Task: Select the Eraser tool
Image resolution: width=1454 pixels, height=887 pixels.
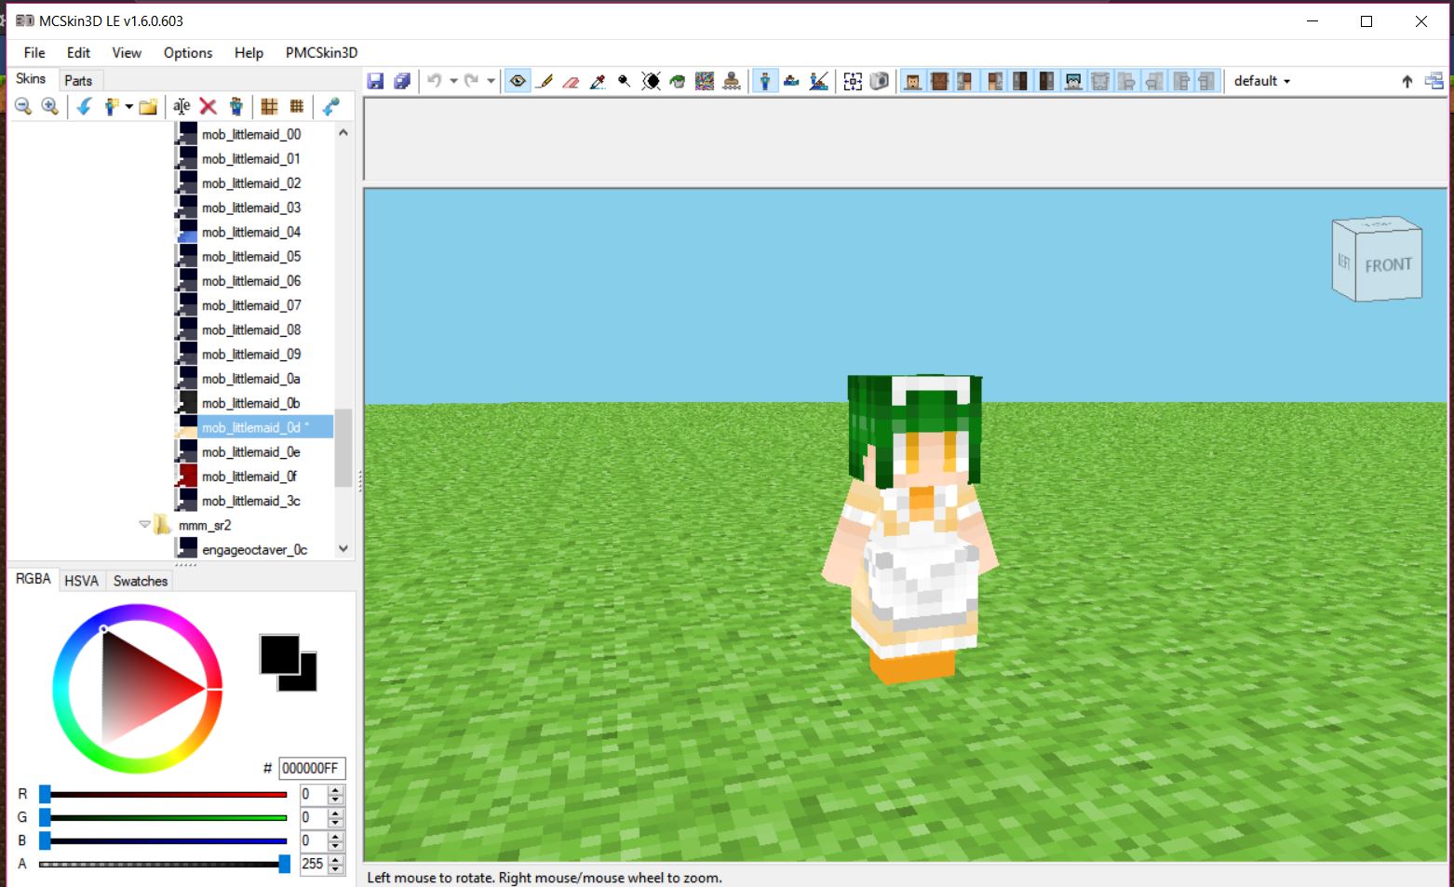Action: (570, 80)
